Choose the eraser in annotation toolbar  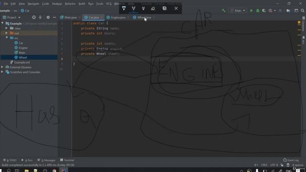(x=153, y=9)
